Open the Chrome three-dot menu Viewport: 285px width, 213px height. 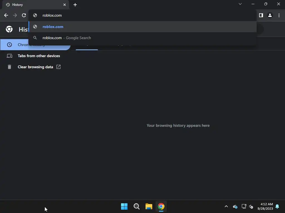coord(279,16)
